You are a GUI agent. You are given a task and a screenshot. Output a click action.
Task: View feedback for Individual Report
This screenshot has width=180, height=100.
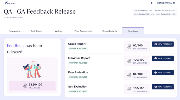[163, 58]
